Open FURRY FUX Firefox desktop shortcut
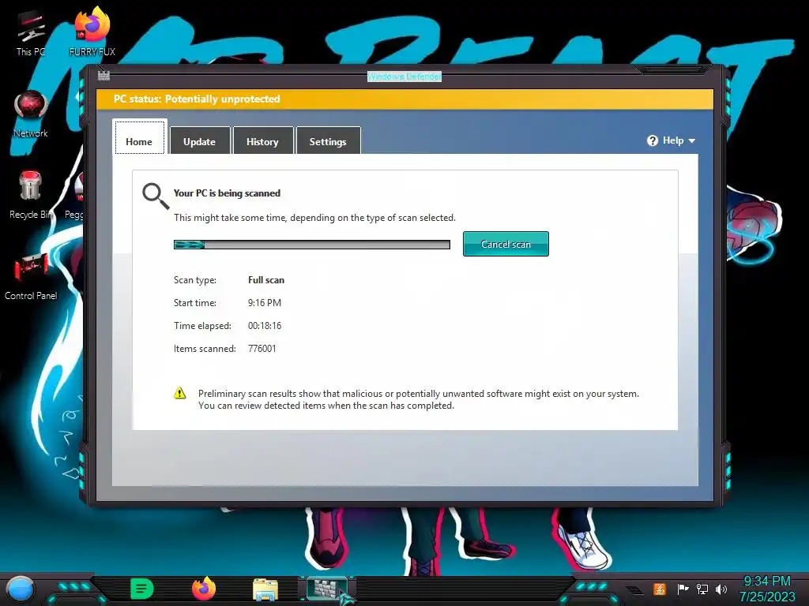The height and width of the screenshot is (606, 809). point(92,32)
